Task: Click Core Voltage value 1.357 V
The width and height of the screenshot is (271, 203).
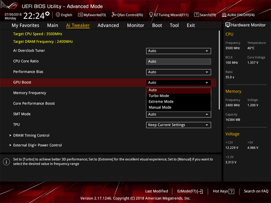Action: [x=253, y=63]
